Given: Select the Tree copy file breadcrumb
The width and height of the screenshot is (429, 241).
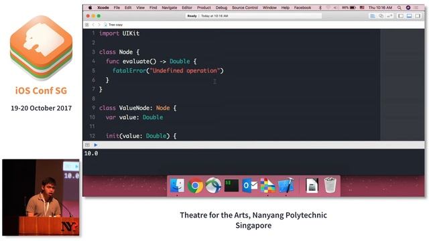Looking at the screenshot, I should [113, 25].
